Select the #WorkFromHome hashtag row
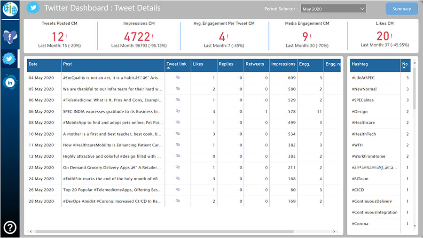 coord(380,156)
